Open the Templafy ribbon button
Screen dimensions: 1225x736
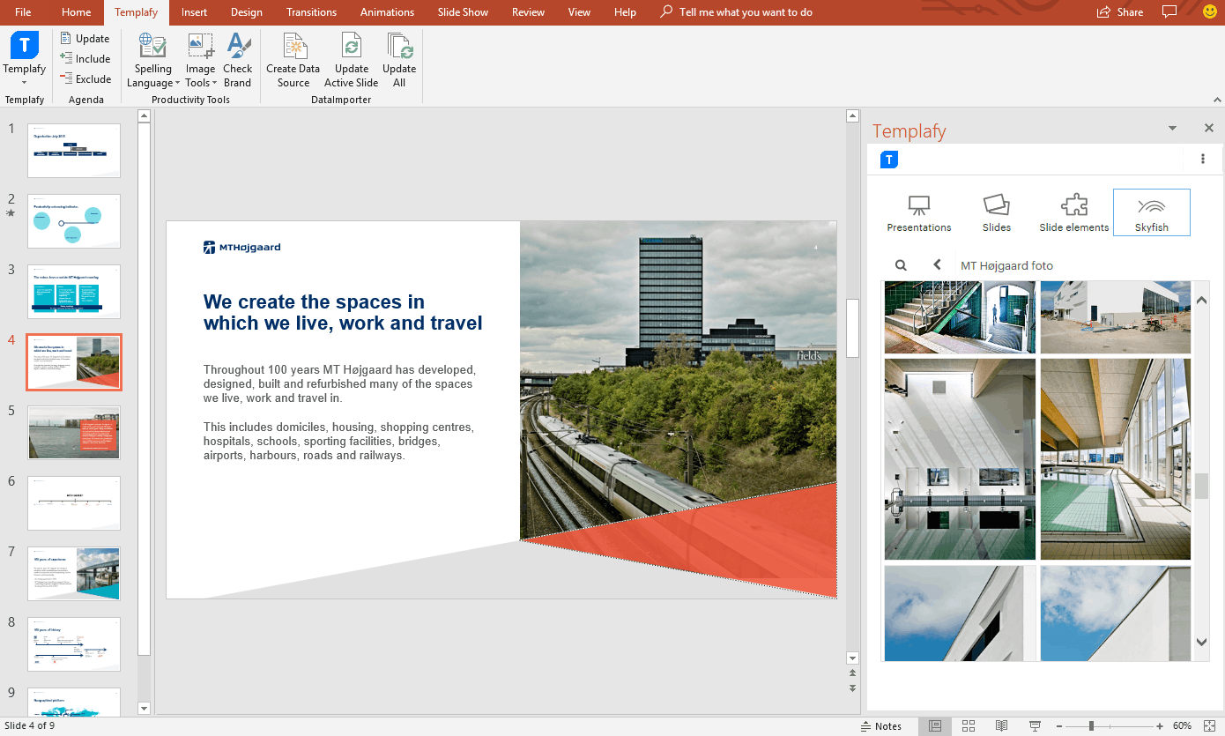pos(25,58)
